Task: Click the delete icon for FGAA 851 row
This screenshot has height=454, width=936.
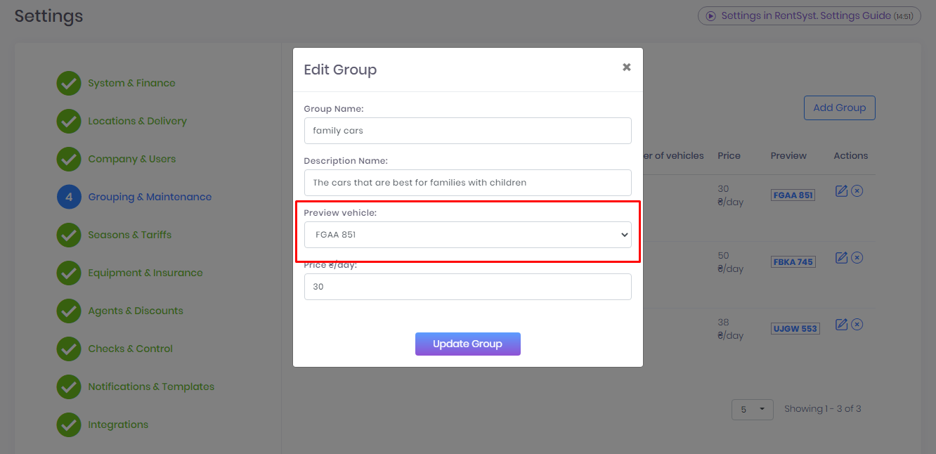Action: coord(857,190)
